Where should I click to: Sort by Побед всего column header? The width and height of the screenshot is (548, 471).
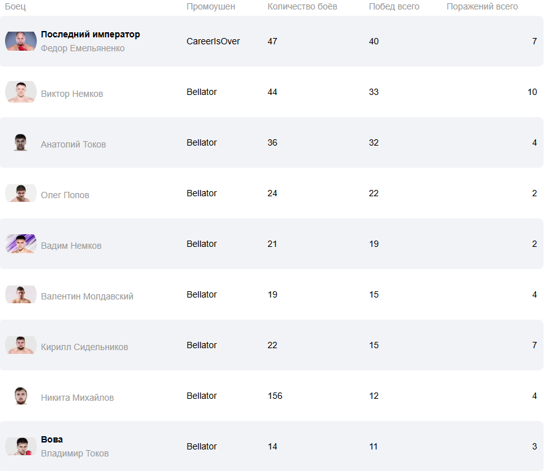pos(394,6)
